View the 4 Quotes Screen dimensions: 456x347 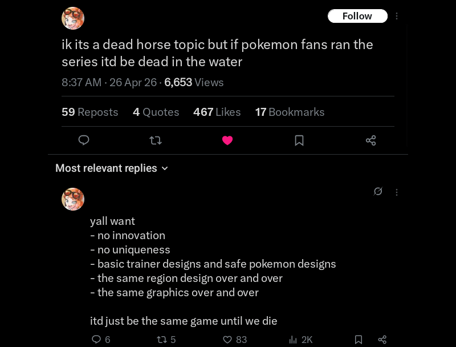(x=156, y=112)
